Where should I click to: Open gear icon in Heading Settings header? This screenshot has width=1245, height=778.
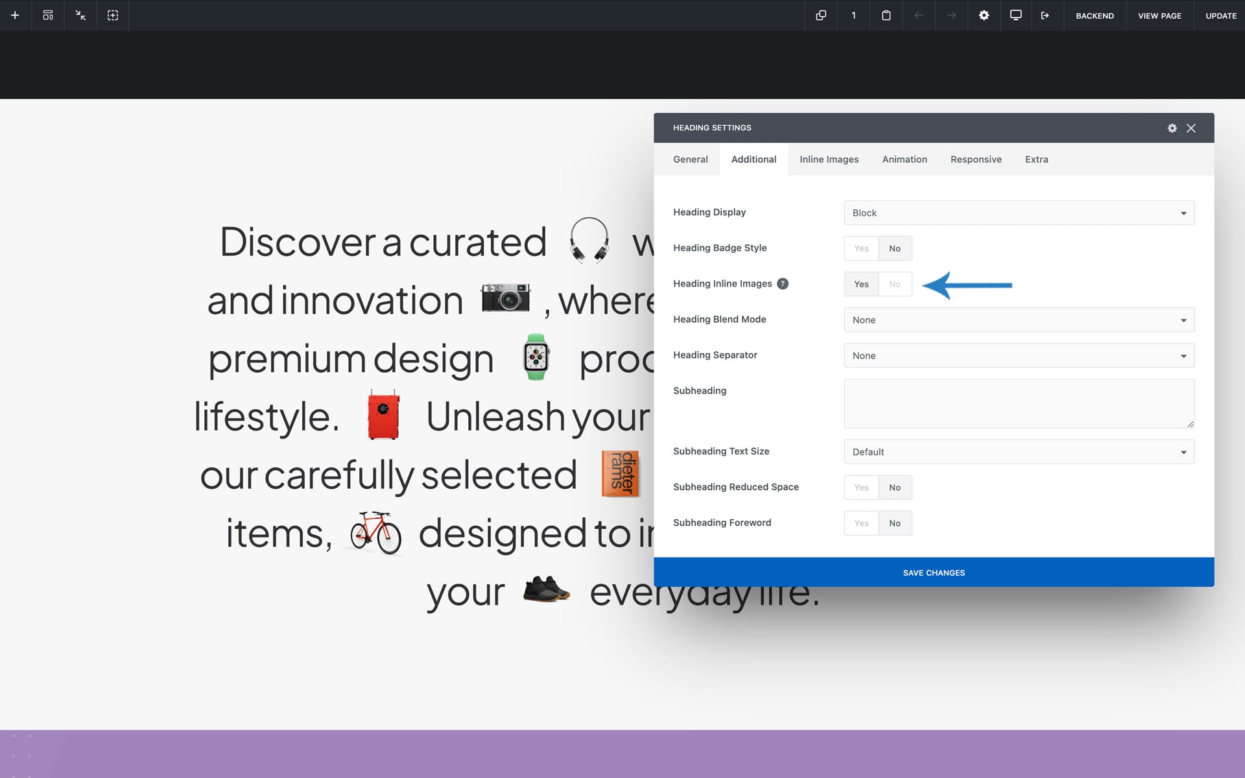1172,128
